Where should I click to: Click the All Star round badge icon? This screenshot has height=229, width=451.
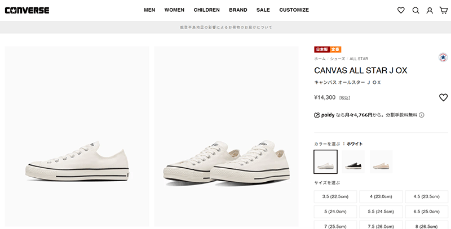[x=443, y=58]
